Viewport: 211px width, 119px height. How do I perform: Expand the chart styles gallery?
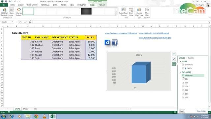116,14
